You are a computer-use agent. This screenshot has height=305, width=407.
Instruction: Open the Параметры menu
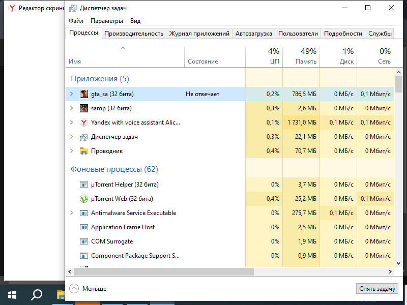point(107,21)
